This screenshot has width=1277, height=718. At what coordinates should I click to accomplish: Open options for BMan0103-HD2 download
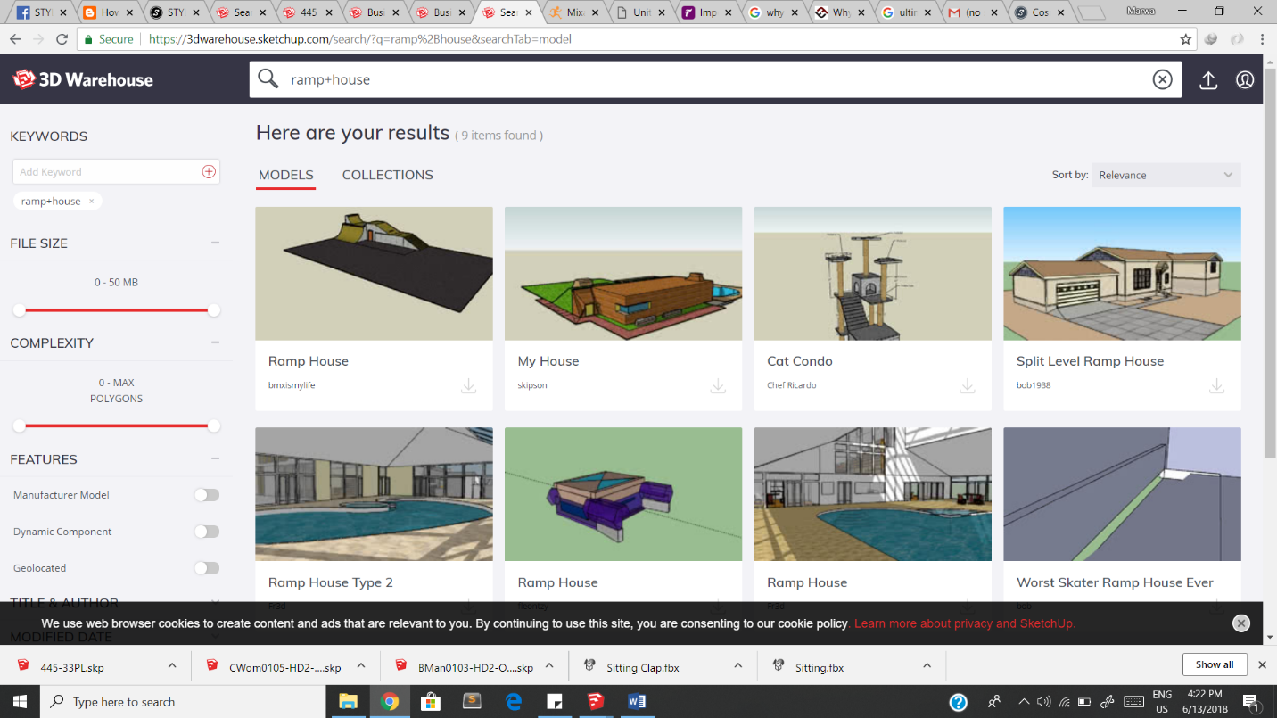coord(550,666)
